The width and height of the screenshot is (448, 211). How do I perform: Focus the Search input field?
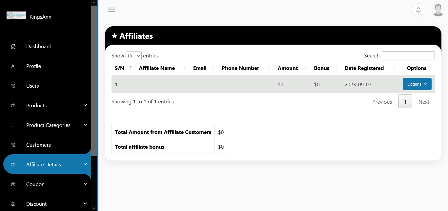(408, 56)
